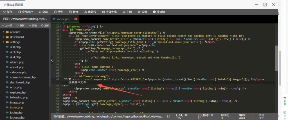Select highlighted index.php in file tree
The image size is (288, 120).
[17, 108]
